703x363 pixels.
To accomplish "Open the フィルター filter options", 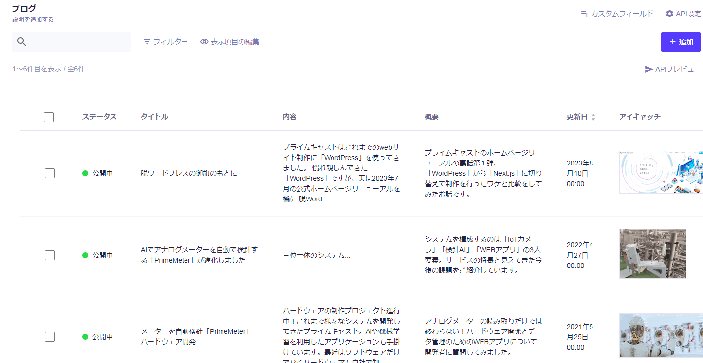I will (x=165, y=42).
